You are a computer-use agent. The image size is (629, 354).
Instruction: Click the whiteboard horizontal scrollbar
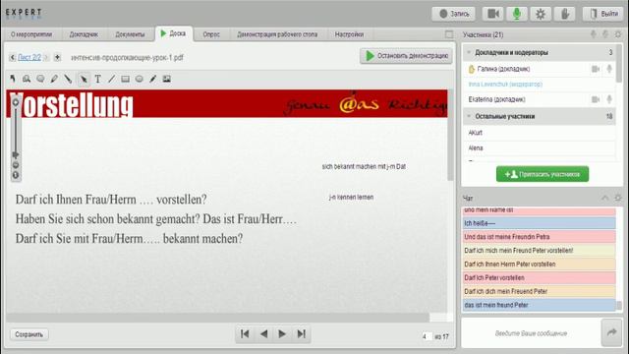[218, 318]
